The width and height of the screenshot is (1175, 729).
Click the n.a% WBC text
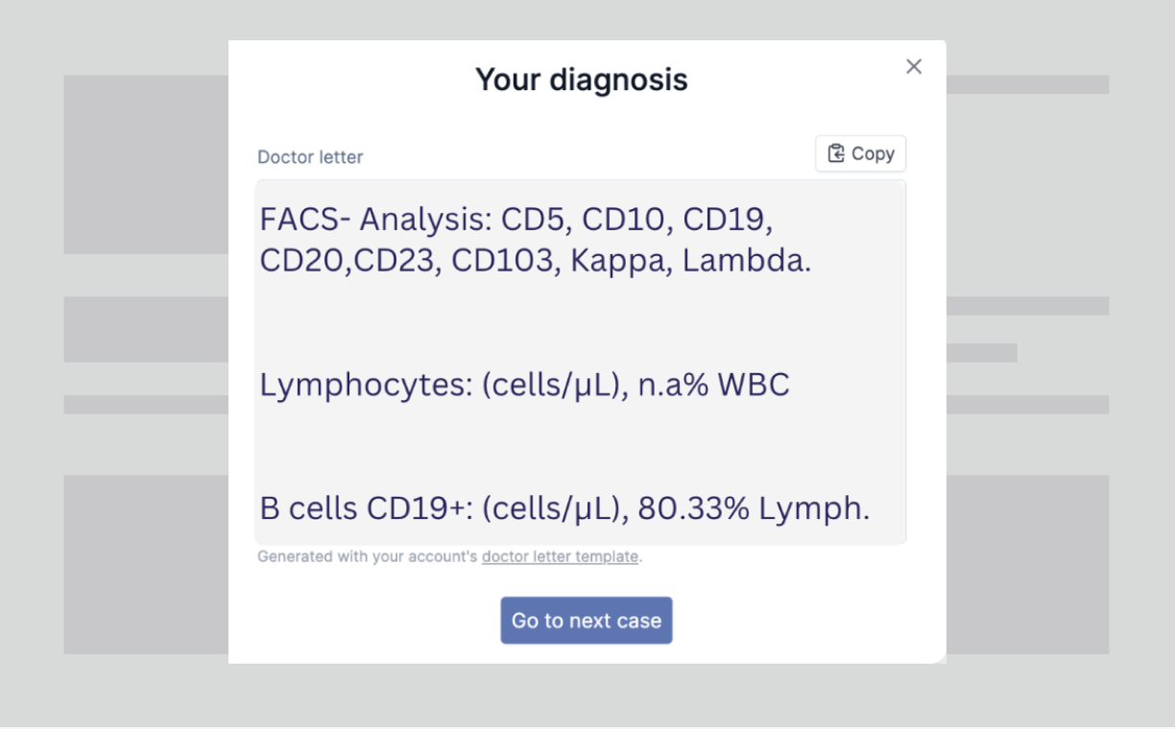(713, 386)
